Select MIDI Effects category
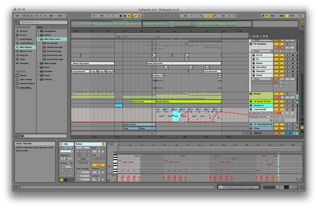The width and height of the screenshot is (318, 208). click(25, 47)
